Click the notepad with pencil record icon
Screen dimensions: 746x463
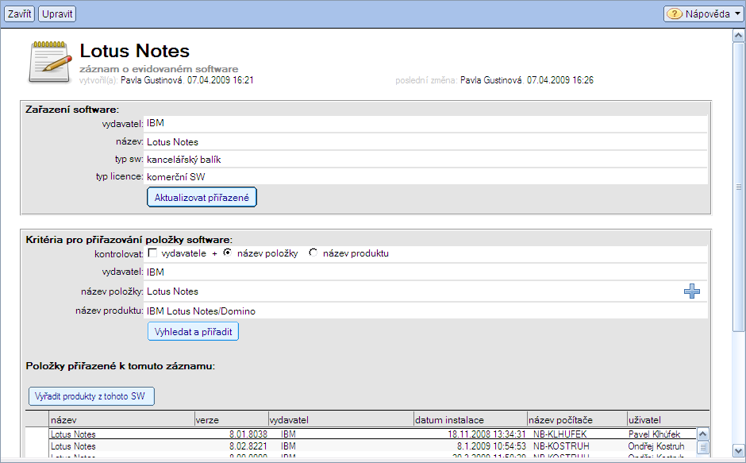pos(49,62)
